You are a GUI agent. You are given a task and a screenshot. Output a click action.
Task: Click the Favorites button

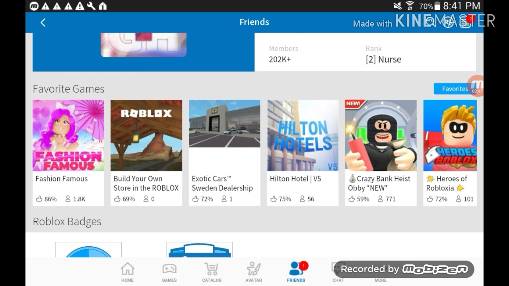click(455, 89)
